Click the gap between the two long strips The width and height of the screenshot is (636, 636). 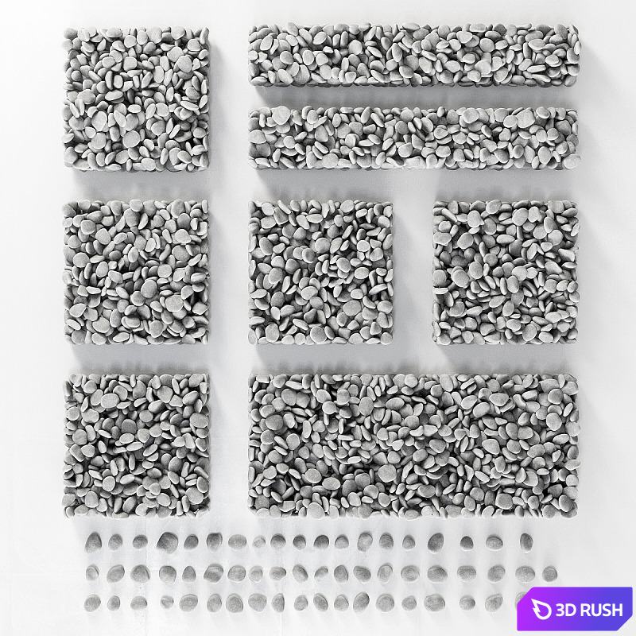pyautogui.click(x=414, y=96)
